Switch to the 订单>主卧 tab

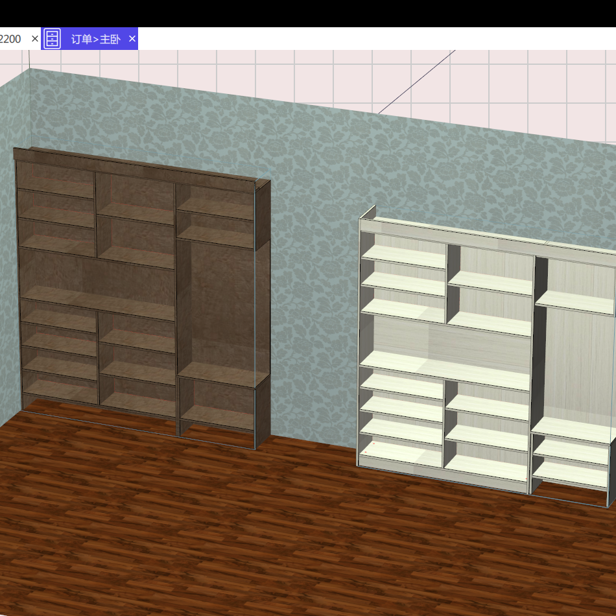(95, 39)
